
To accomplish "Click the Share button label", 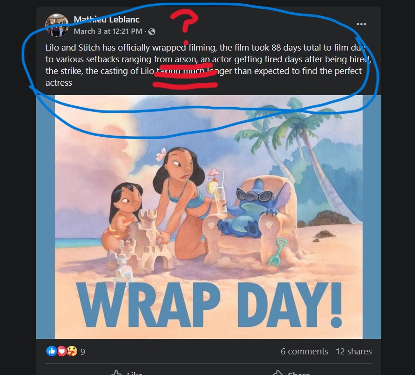I will pyautogui.click(x=299, y=373).
